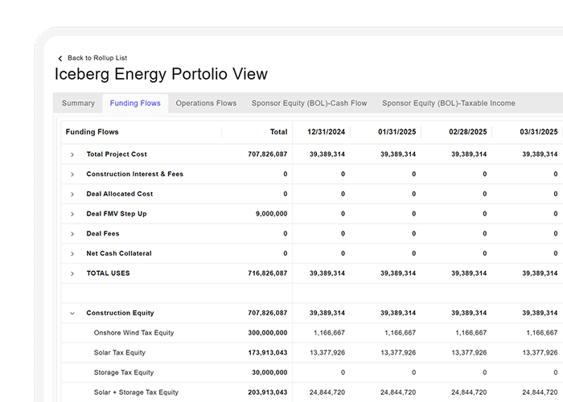Expand the Deal Allocated Cost row
This screenshot has height=402, width=563.
[x=72, y=195]
